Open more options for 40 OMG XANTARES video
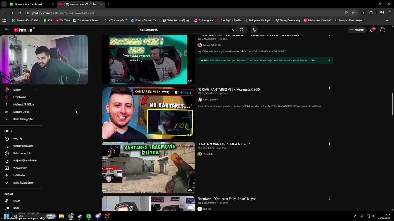The image size is (394, 221). click(x=329, y=89)
